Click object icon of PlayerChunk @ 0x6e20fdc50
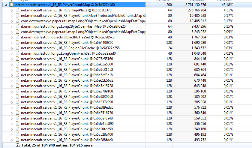 point(17,129)
